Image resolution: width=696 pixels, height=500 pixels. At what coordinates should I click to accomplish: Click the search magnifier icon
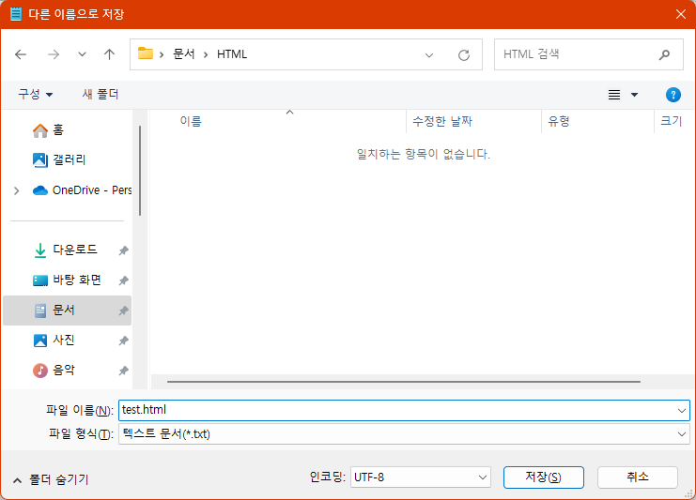click(x=664, y=54)
